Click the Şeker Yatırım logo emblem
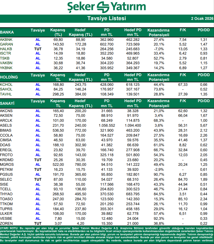This screenshot has height=244, width=214. coord(102,7)
